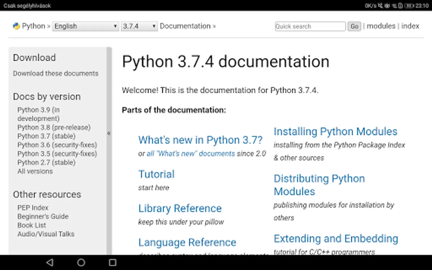
Task: Open the 3.7.4 version dropdown
Action: click(x=139, y=26)
